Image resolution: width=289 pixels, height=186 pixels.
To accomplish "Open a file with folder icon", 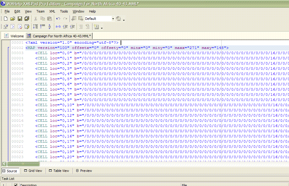I will click(13, 19).
